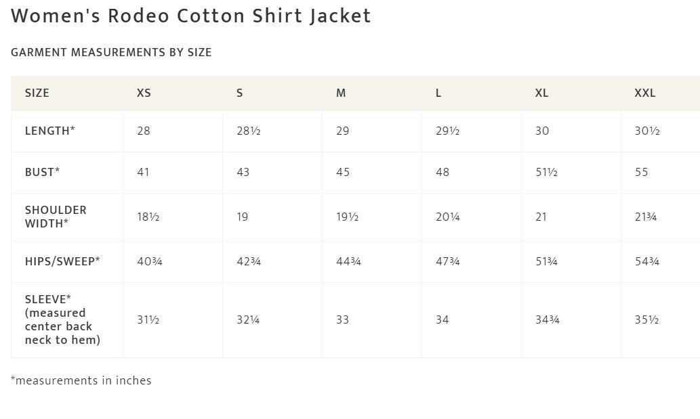
Task: Click the XS length value 28
Action: [144, 131]
